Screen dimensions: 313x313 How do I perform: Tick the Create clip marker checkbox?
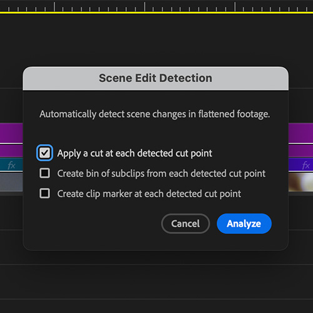click(44, 193)
